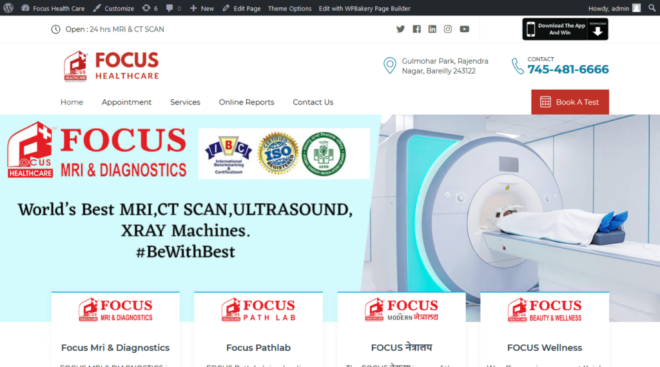Image resolution: width=660 pixels, height=367 pixels.
Task: Open the Facebook social icon
Action: pos(416,29)
